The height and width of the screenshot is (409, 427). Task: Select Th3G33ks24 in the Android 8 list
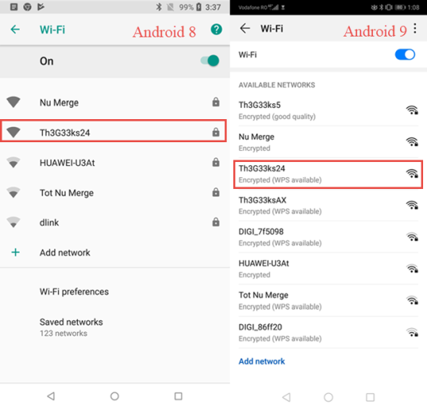click(113, 131)
